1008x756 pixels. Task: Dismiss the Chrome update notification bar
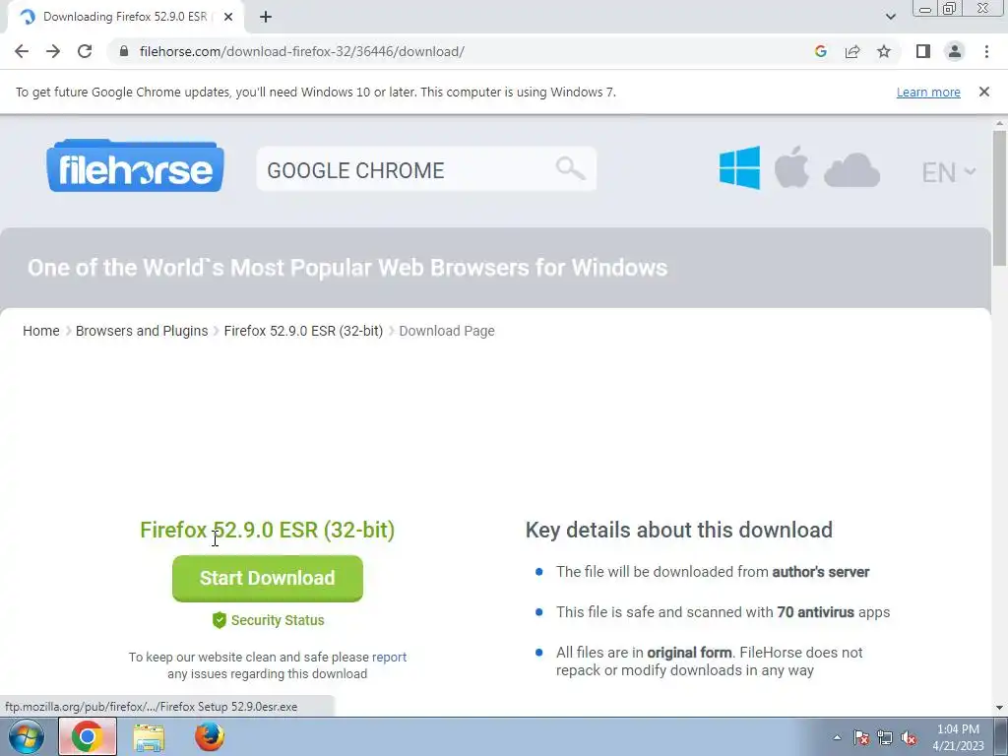pyautogui.click(x=983, y=92)
